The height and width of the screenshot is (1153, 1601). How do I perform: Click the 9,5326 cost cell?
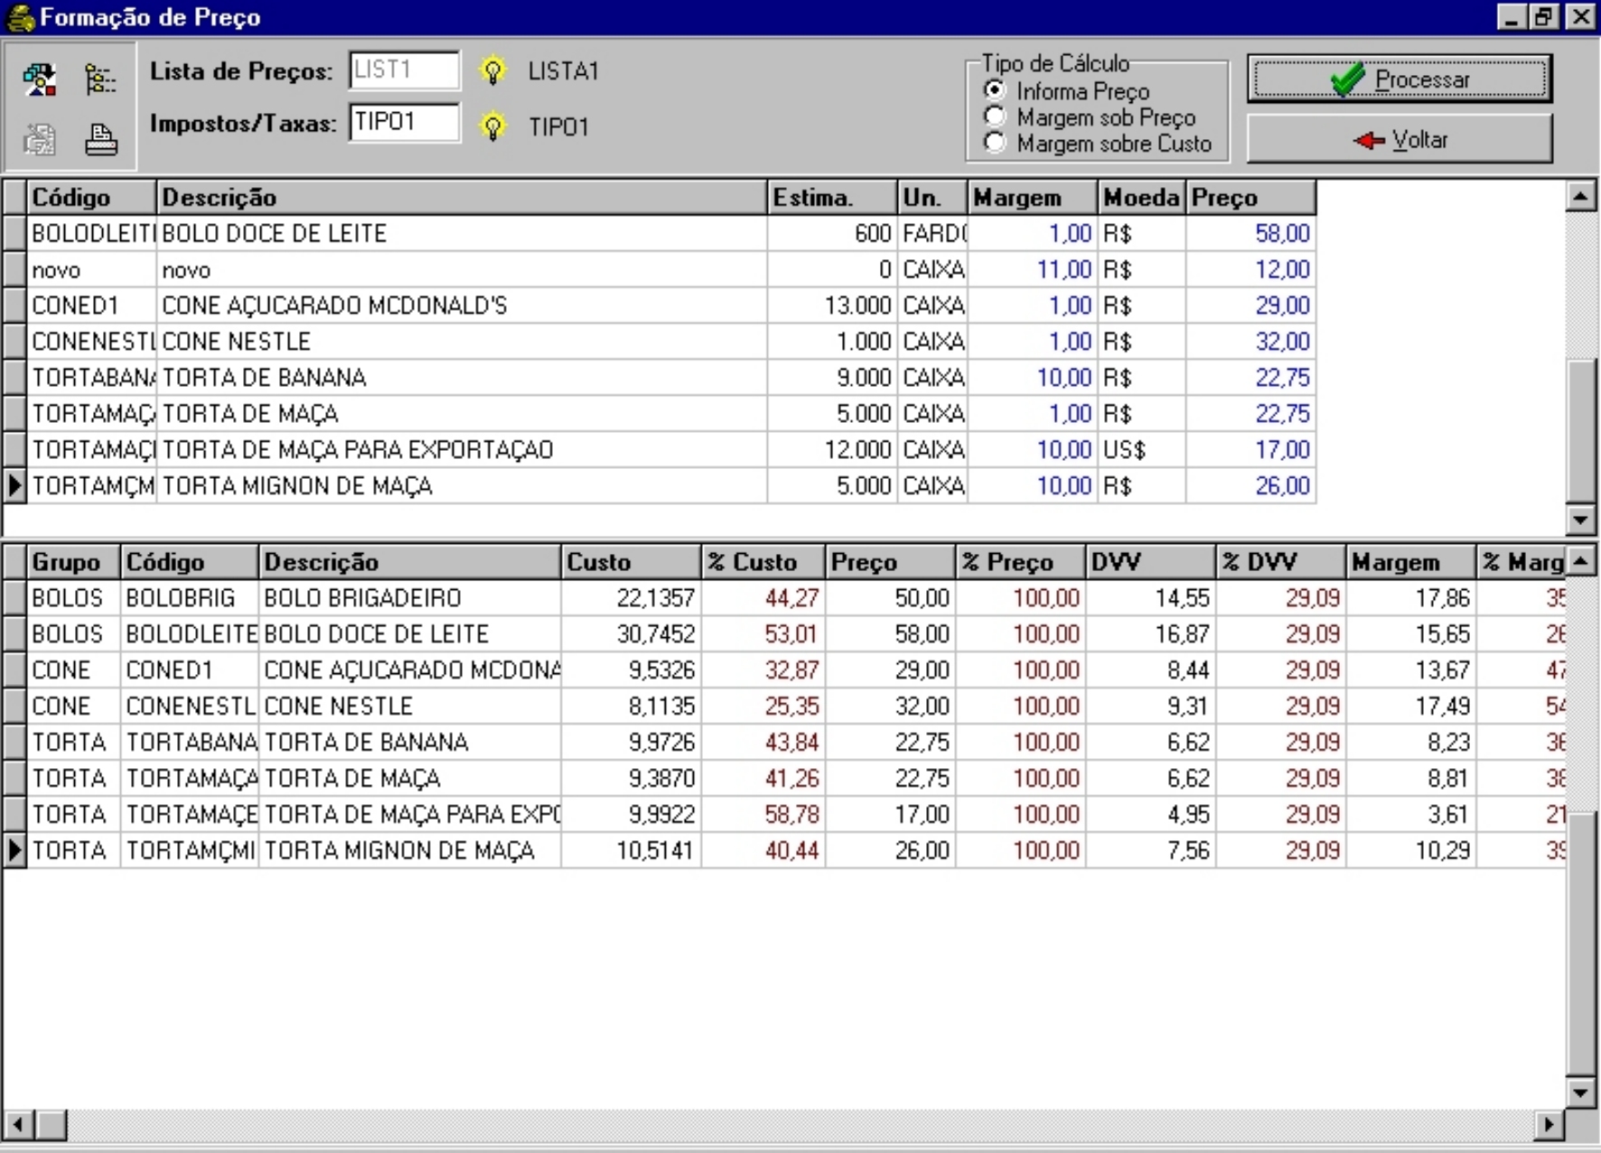[631, 670]
